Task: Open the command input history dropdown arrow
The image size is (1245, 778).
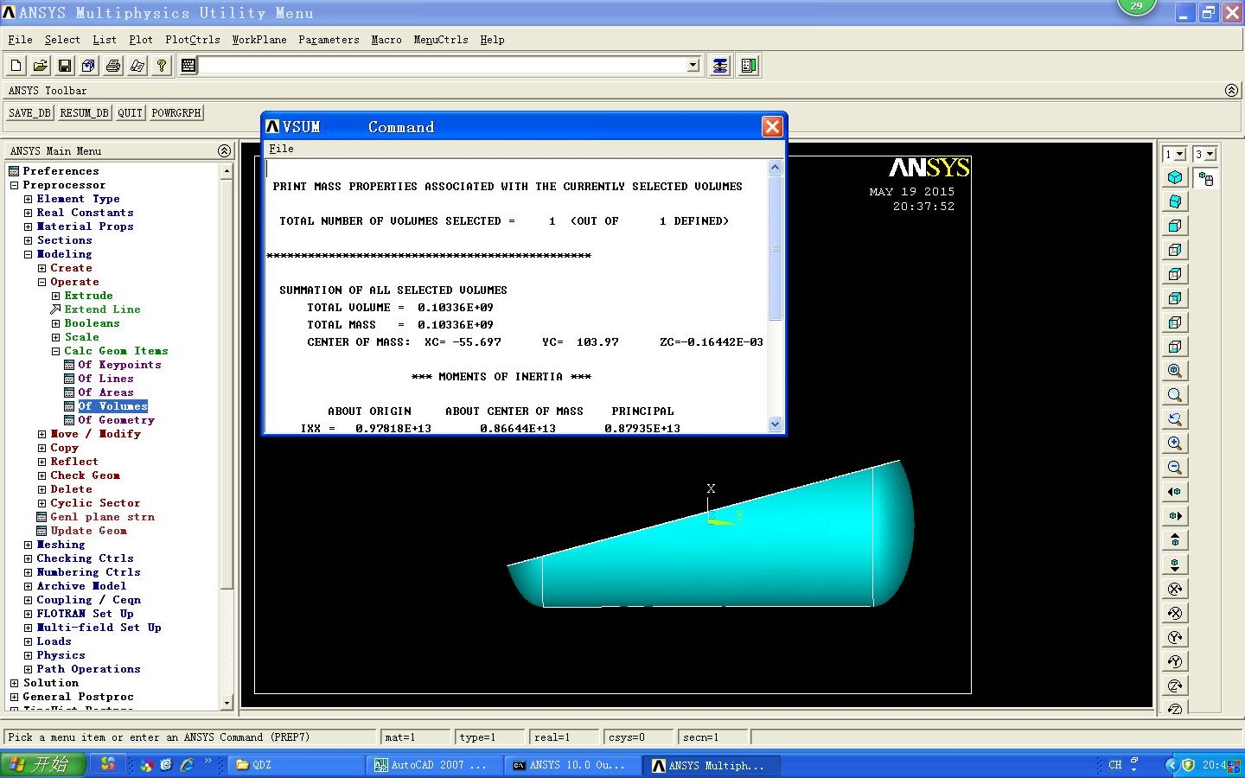Action: click(693, 66)
